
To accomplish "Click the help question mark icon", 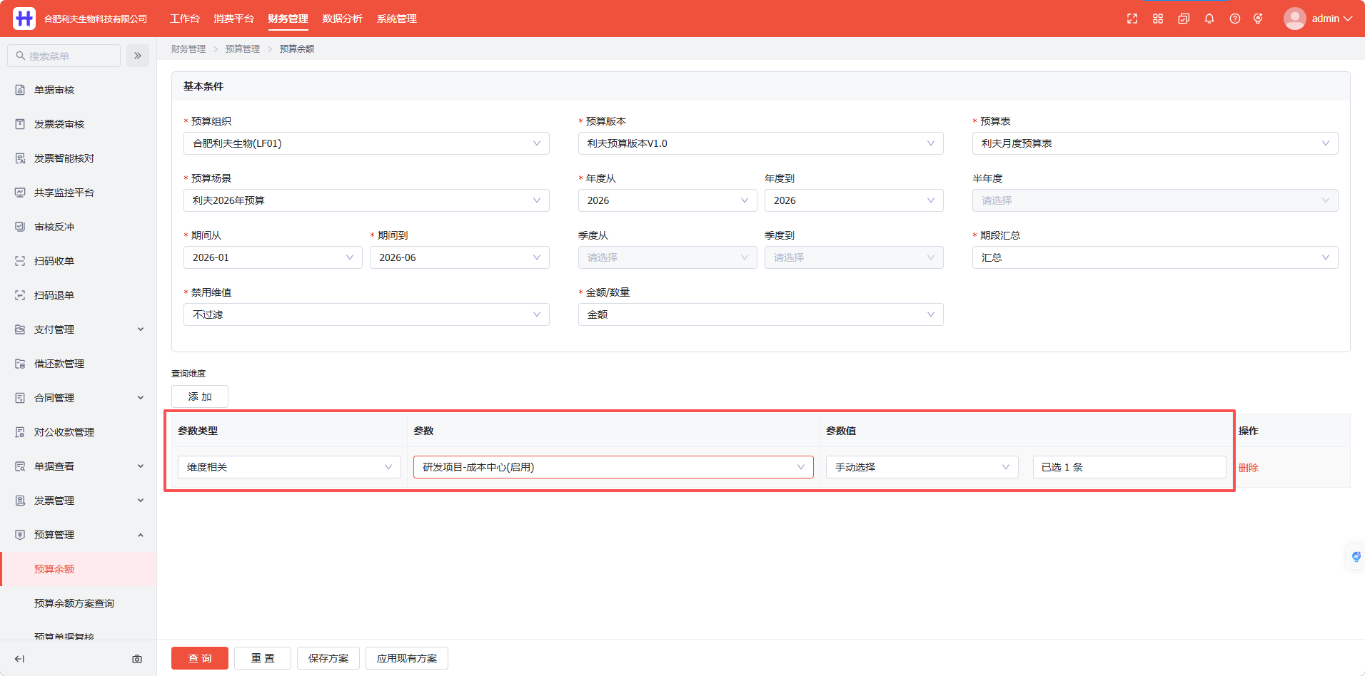I will coord(1235,19).
